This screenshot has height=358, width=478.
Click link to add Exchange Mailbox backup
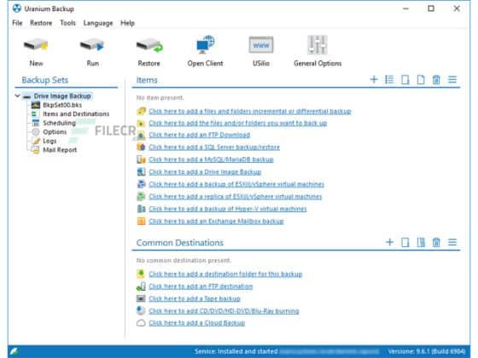coord(216,222)
